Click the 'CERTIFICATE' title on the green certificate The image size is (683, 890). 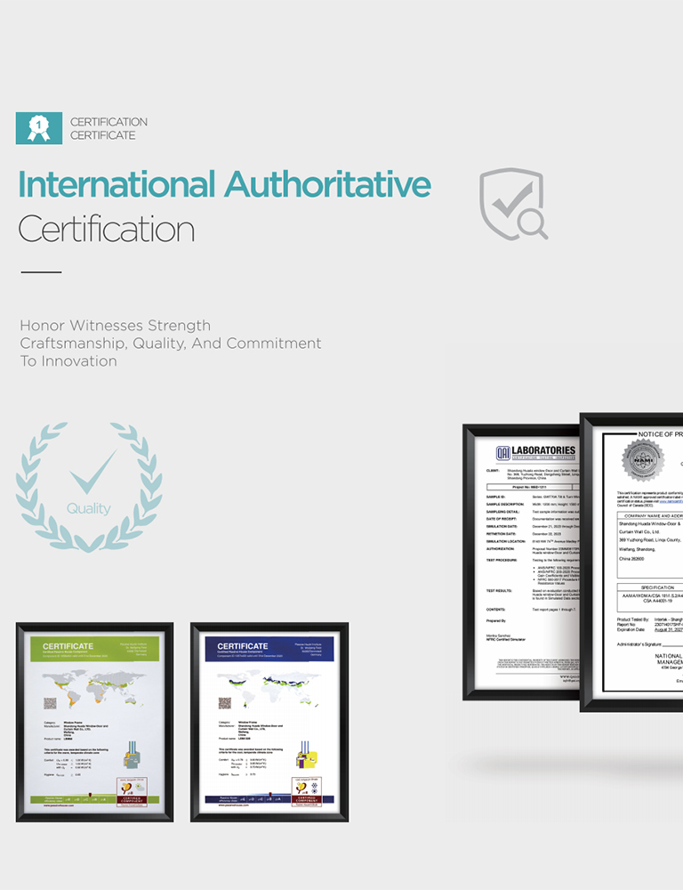[68, 646]
